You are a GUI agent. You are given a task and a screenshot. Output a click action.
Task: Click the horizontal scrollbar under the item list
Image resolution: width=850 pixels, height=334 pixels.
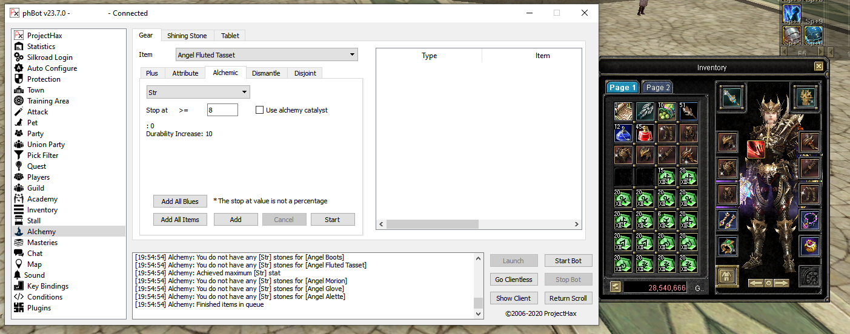point(432,224)
